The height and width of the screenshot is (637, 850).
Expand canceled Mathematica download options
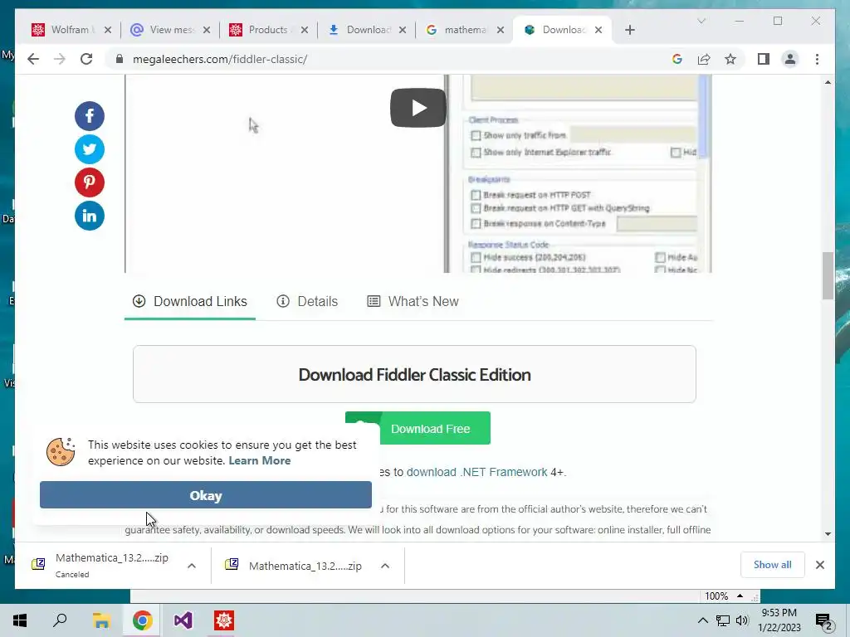pyautogui.click(x=192, y=566)
